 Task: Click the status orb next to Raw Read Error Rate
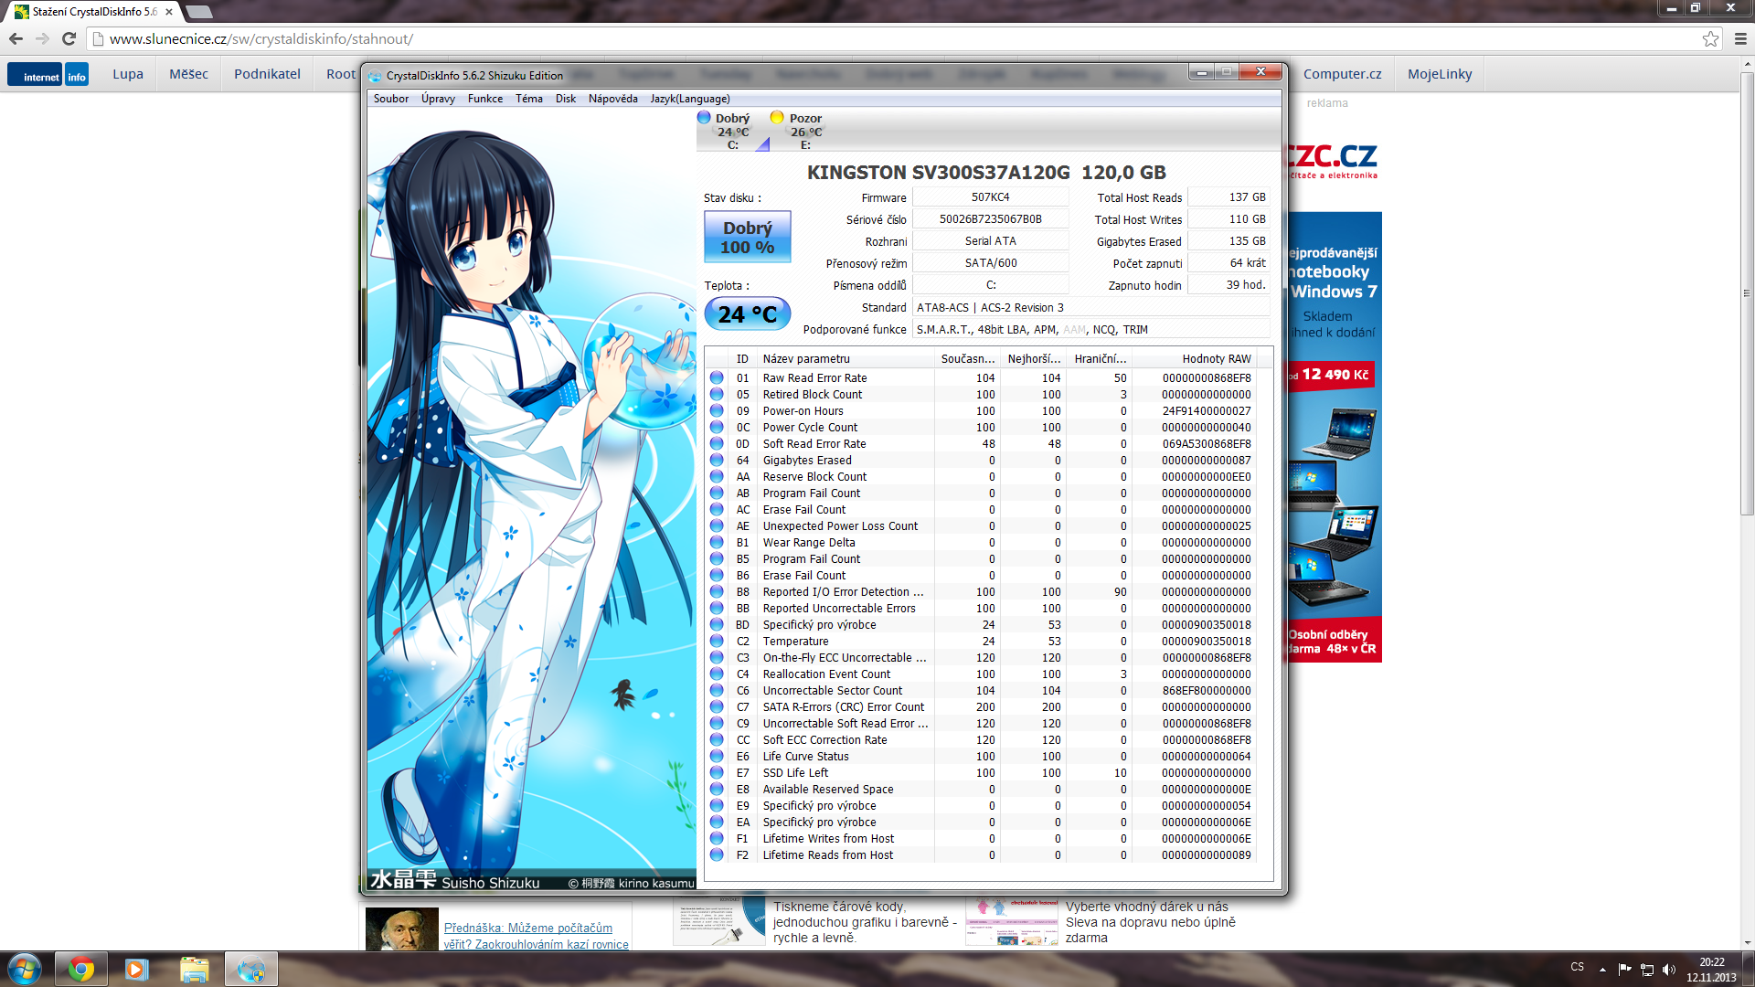(717, 377)
